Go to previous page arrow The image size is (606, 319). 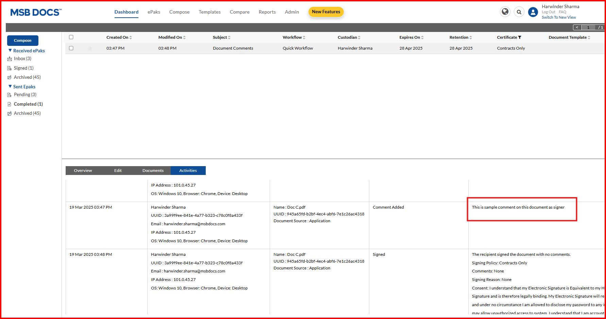point(577,28)
